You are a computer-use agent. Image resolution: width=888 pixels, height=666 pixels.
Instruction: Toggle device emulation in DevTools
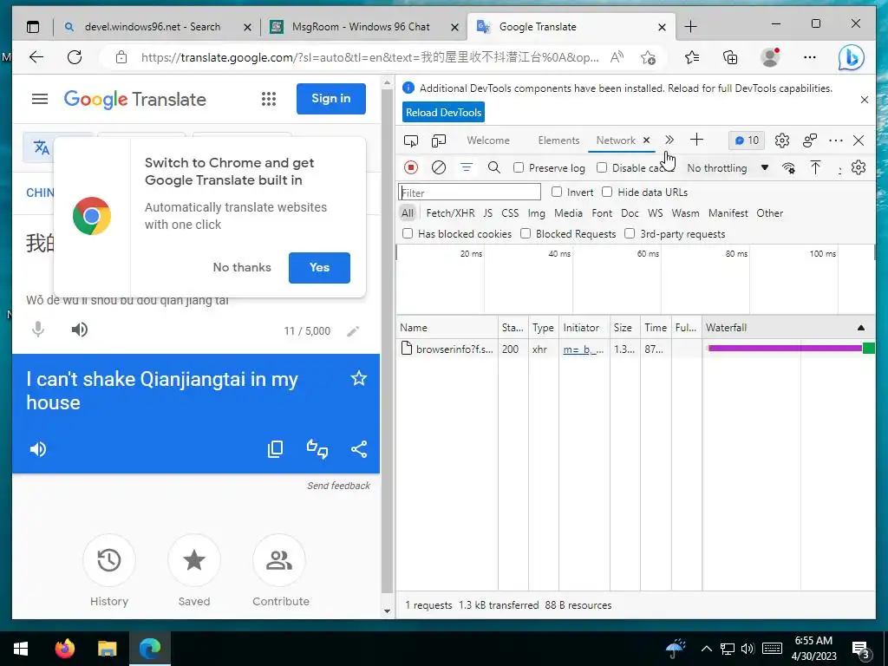pos(439,140)
